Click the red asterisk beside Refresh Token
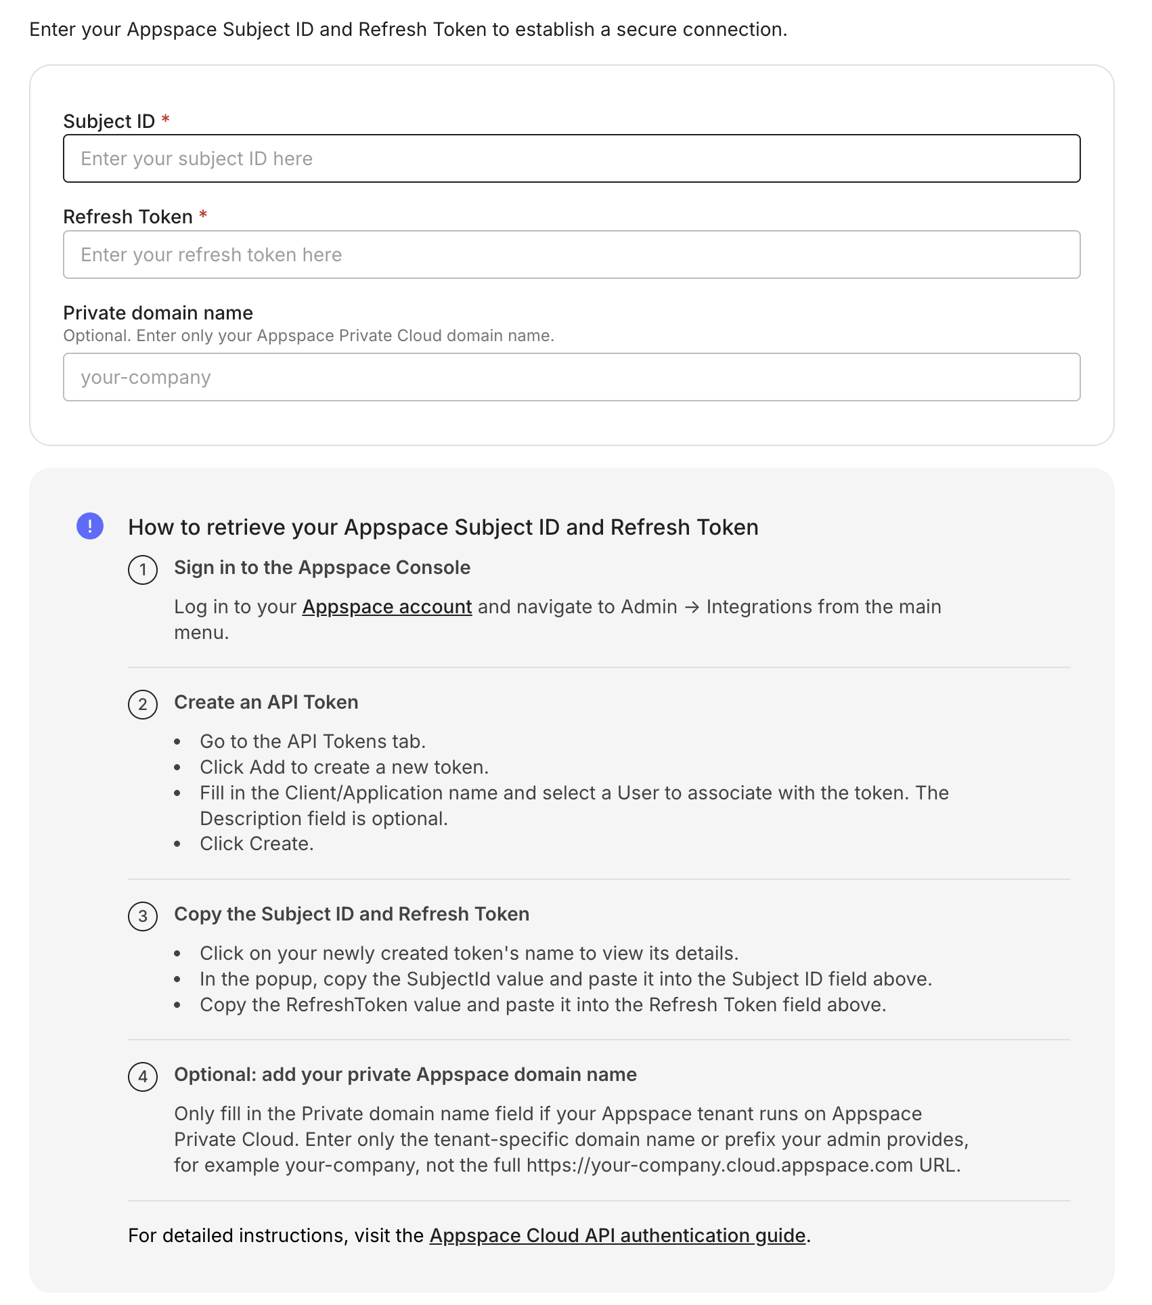 click(205, 217)
